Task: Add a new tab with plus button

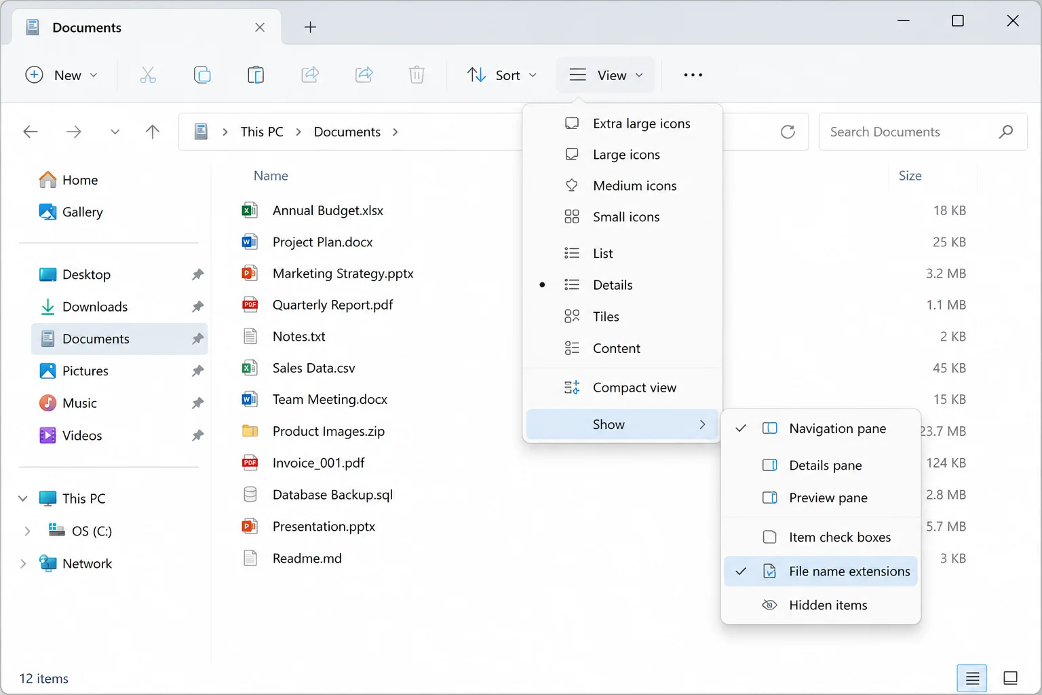Action: pyautogui.click(x=310, y=27)
